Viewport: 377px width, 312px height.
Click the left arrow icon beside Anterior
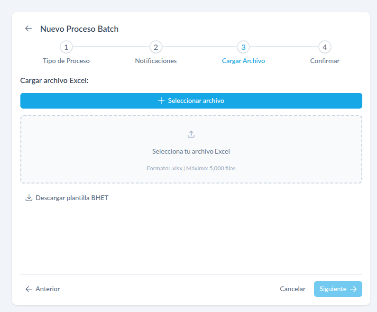click(28, 289)
